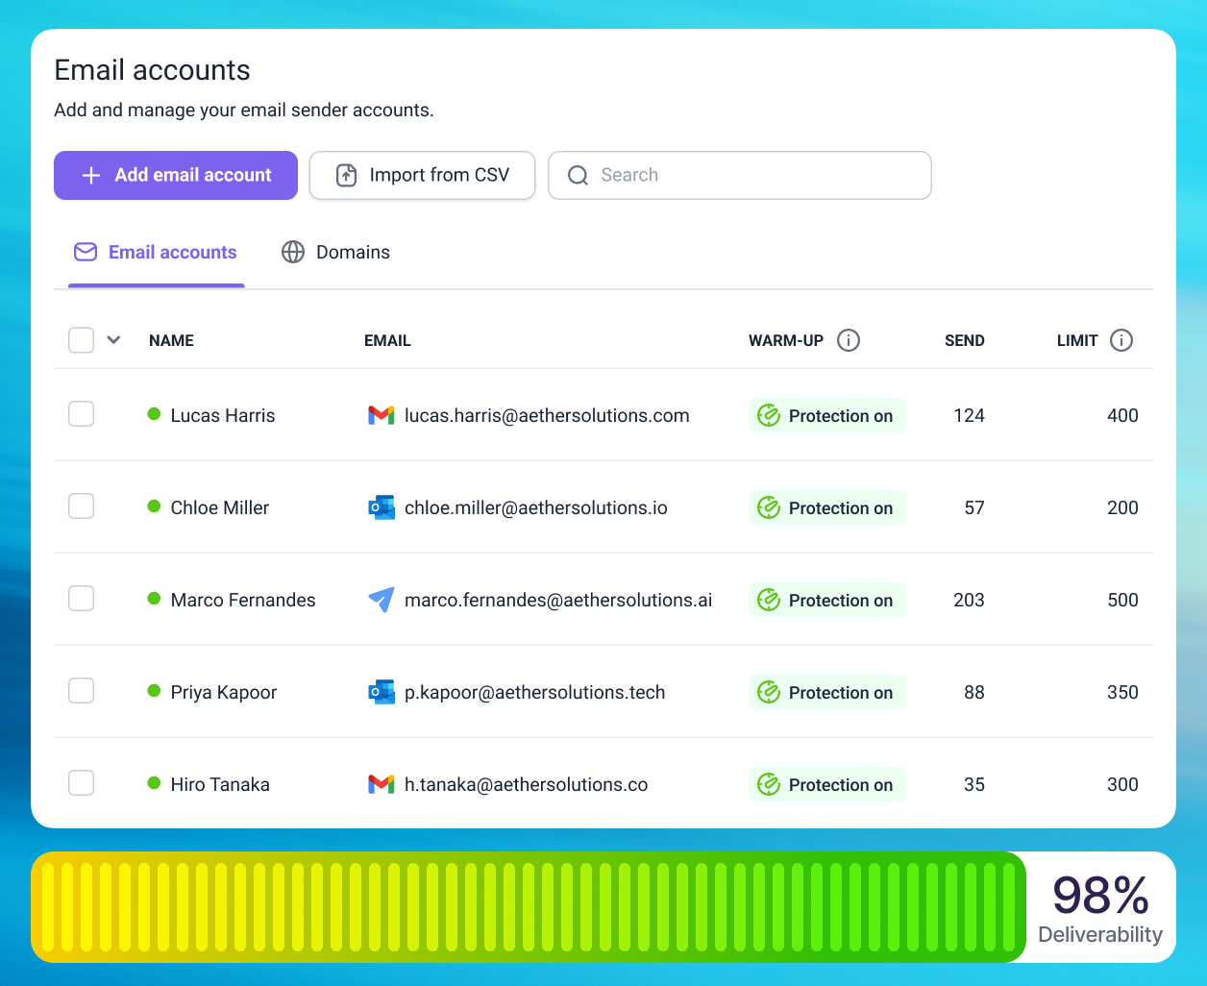
Task: Open the LIMIT info tooltip icon
Action: point(1121,340)
